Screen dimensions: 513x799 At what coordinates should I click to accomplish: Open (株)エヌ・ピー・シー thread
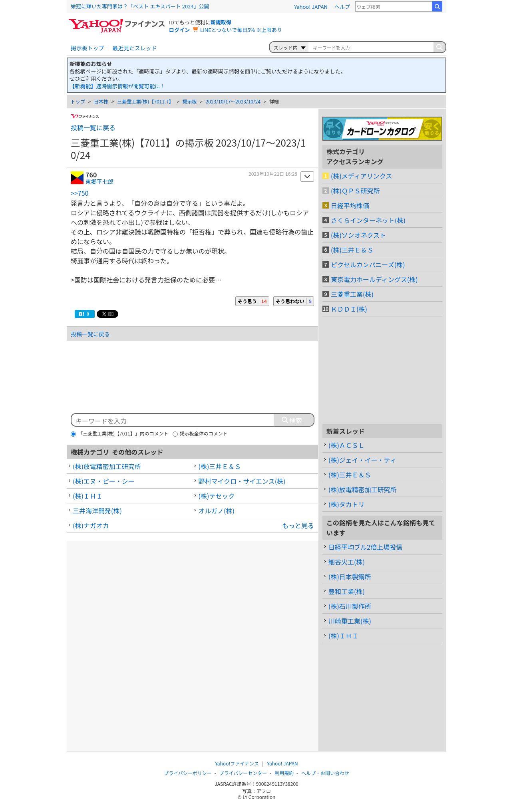point(103,481)
